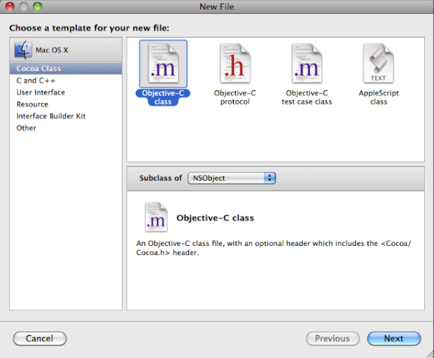This screenshot has height=358, width=434.
Task: Pick the Objective-C test case class icon
Action: [307, 64]
